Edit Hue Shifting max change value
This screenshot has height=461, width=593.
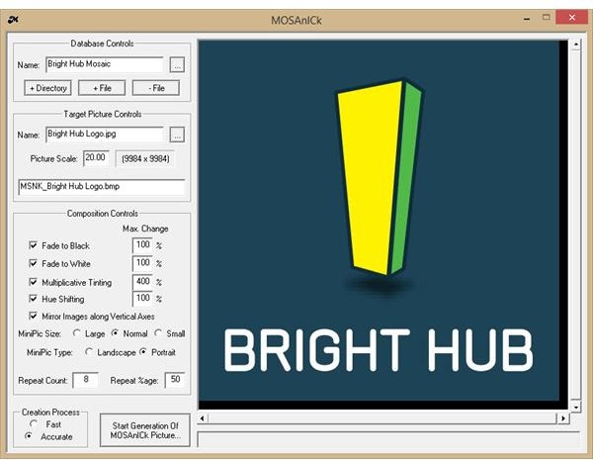(142, 299)
